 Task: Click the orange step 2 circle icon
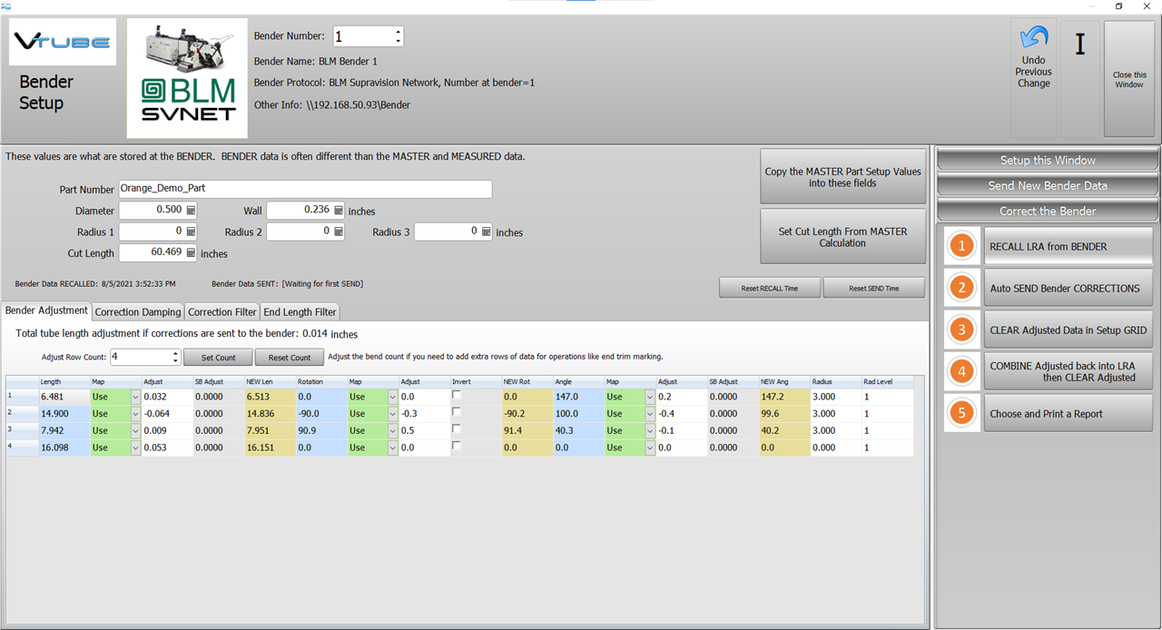pyautogui.click(x=961, y=288)
